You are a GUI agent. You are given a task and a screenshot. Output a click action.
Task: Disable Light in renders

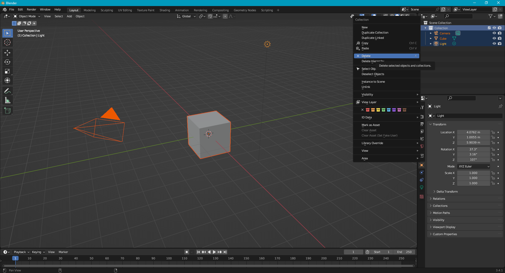[x=500, y=44]
